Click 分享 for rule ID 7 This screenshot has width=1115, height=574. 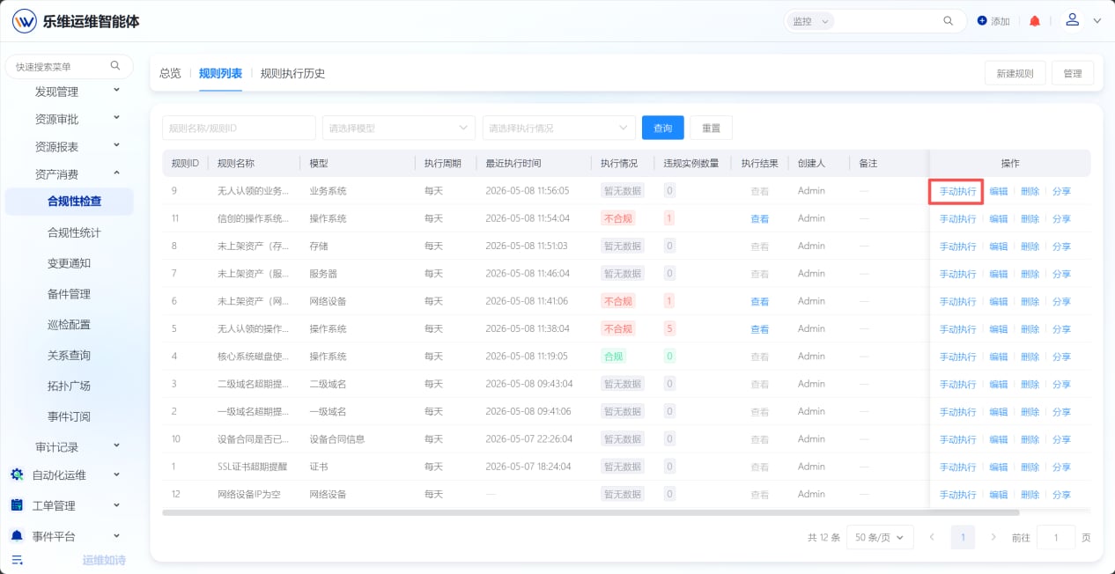(1061, 274)
